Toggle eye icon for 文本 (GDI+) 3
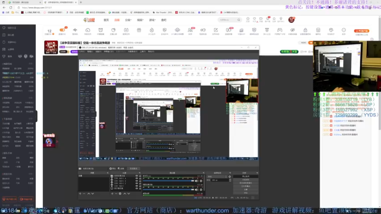Screen dimensions: 381x214 point(137,181)
